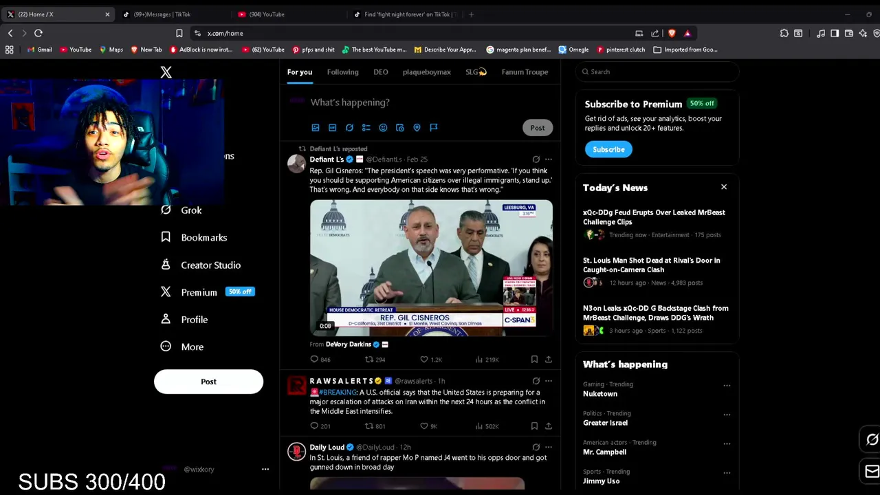Click the Subscribe button for Premium

(x=608, y=149)
